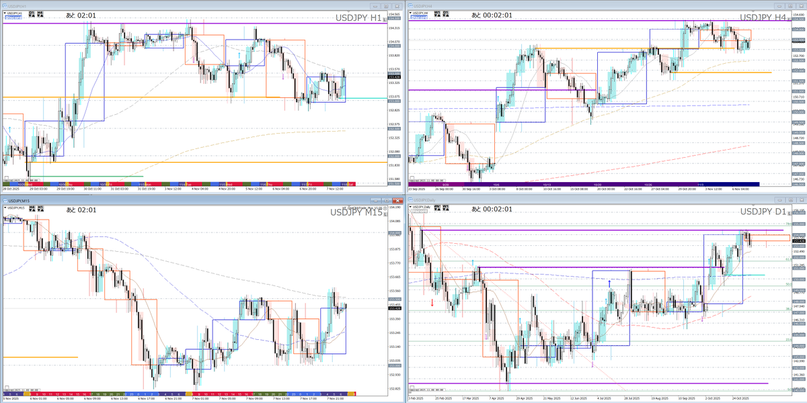Minimize the USDJPY,H1 chart window

375,6
